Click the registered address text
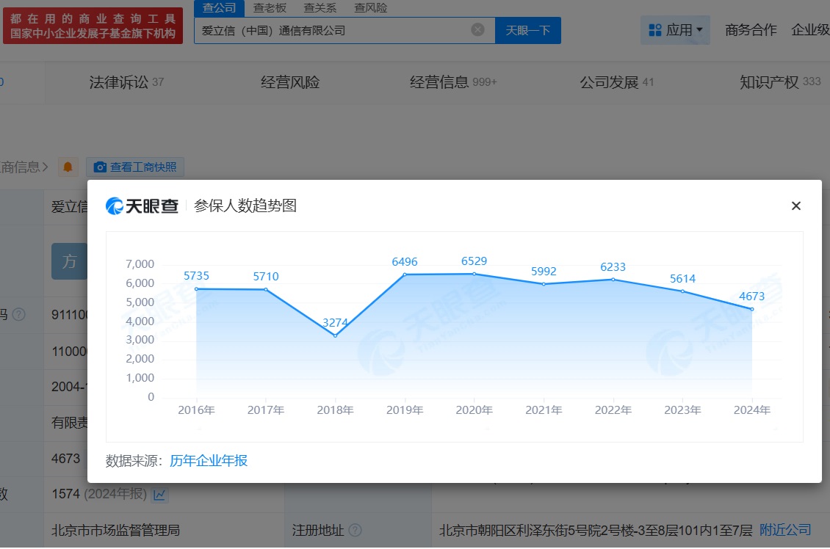Image resolution: width=830 pixels, height=549 pixels. pos(596,530)
